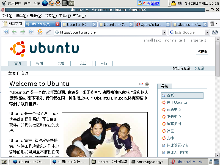
Task: Choose the normal text link
Action: [175, 40]
